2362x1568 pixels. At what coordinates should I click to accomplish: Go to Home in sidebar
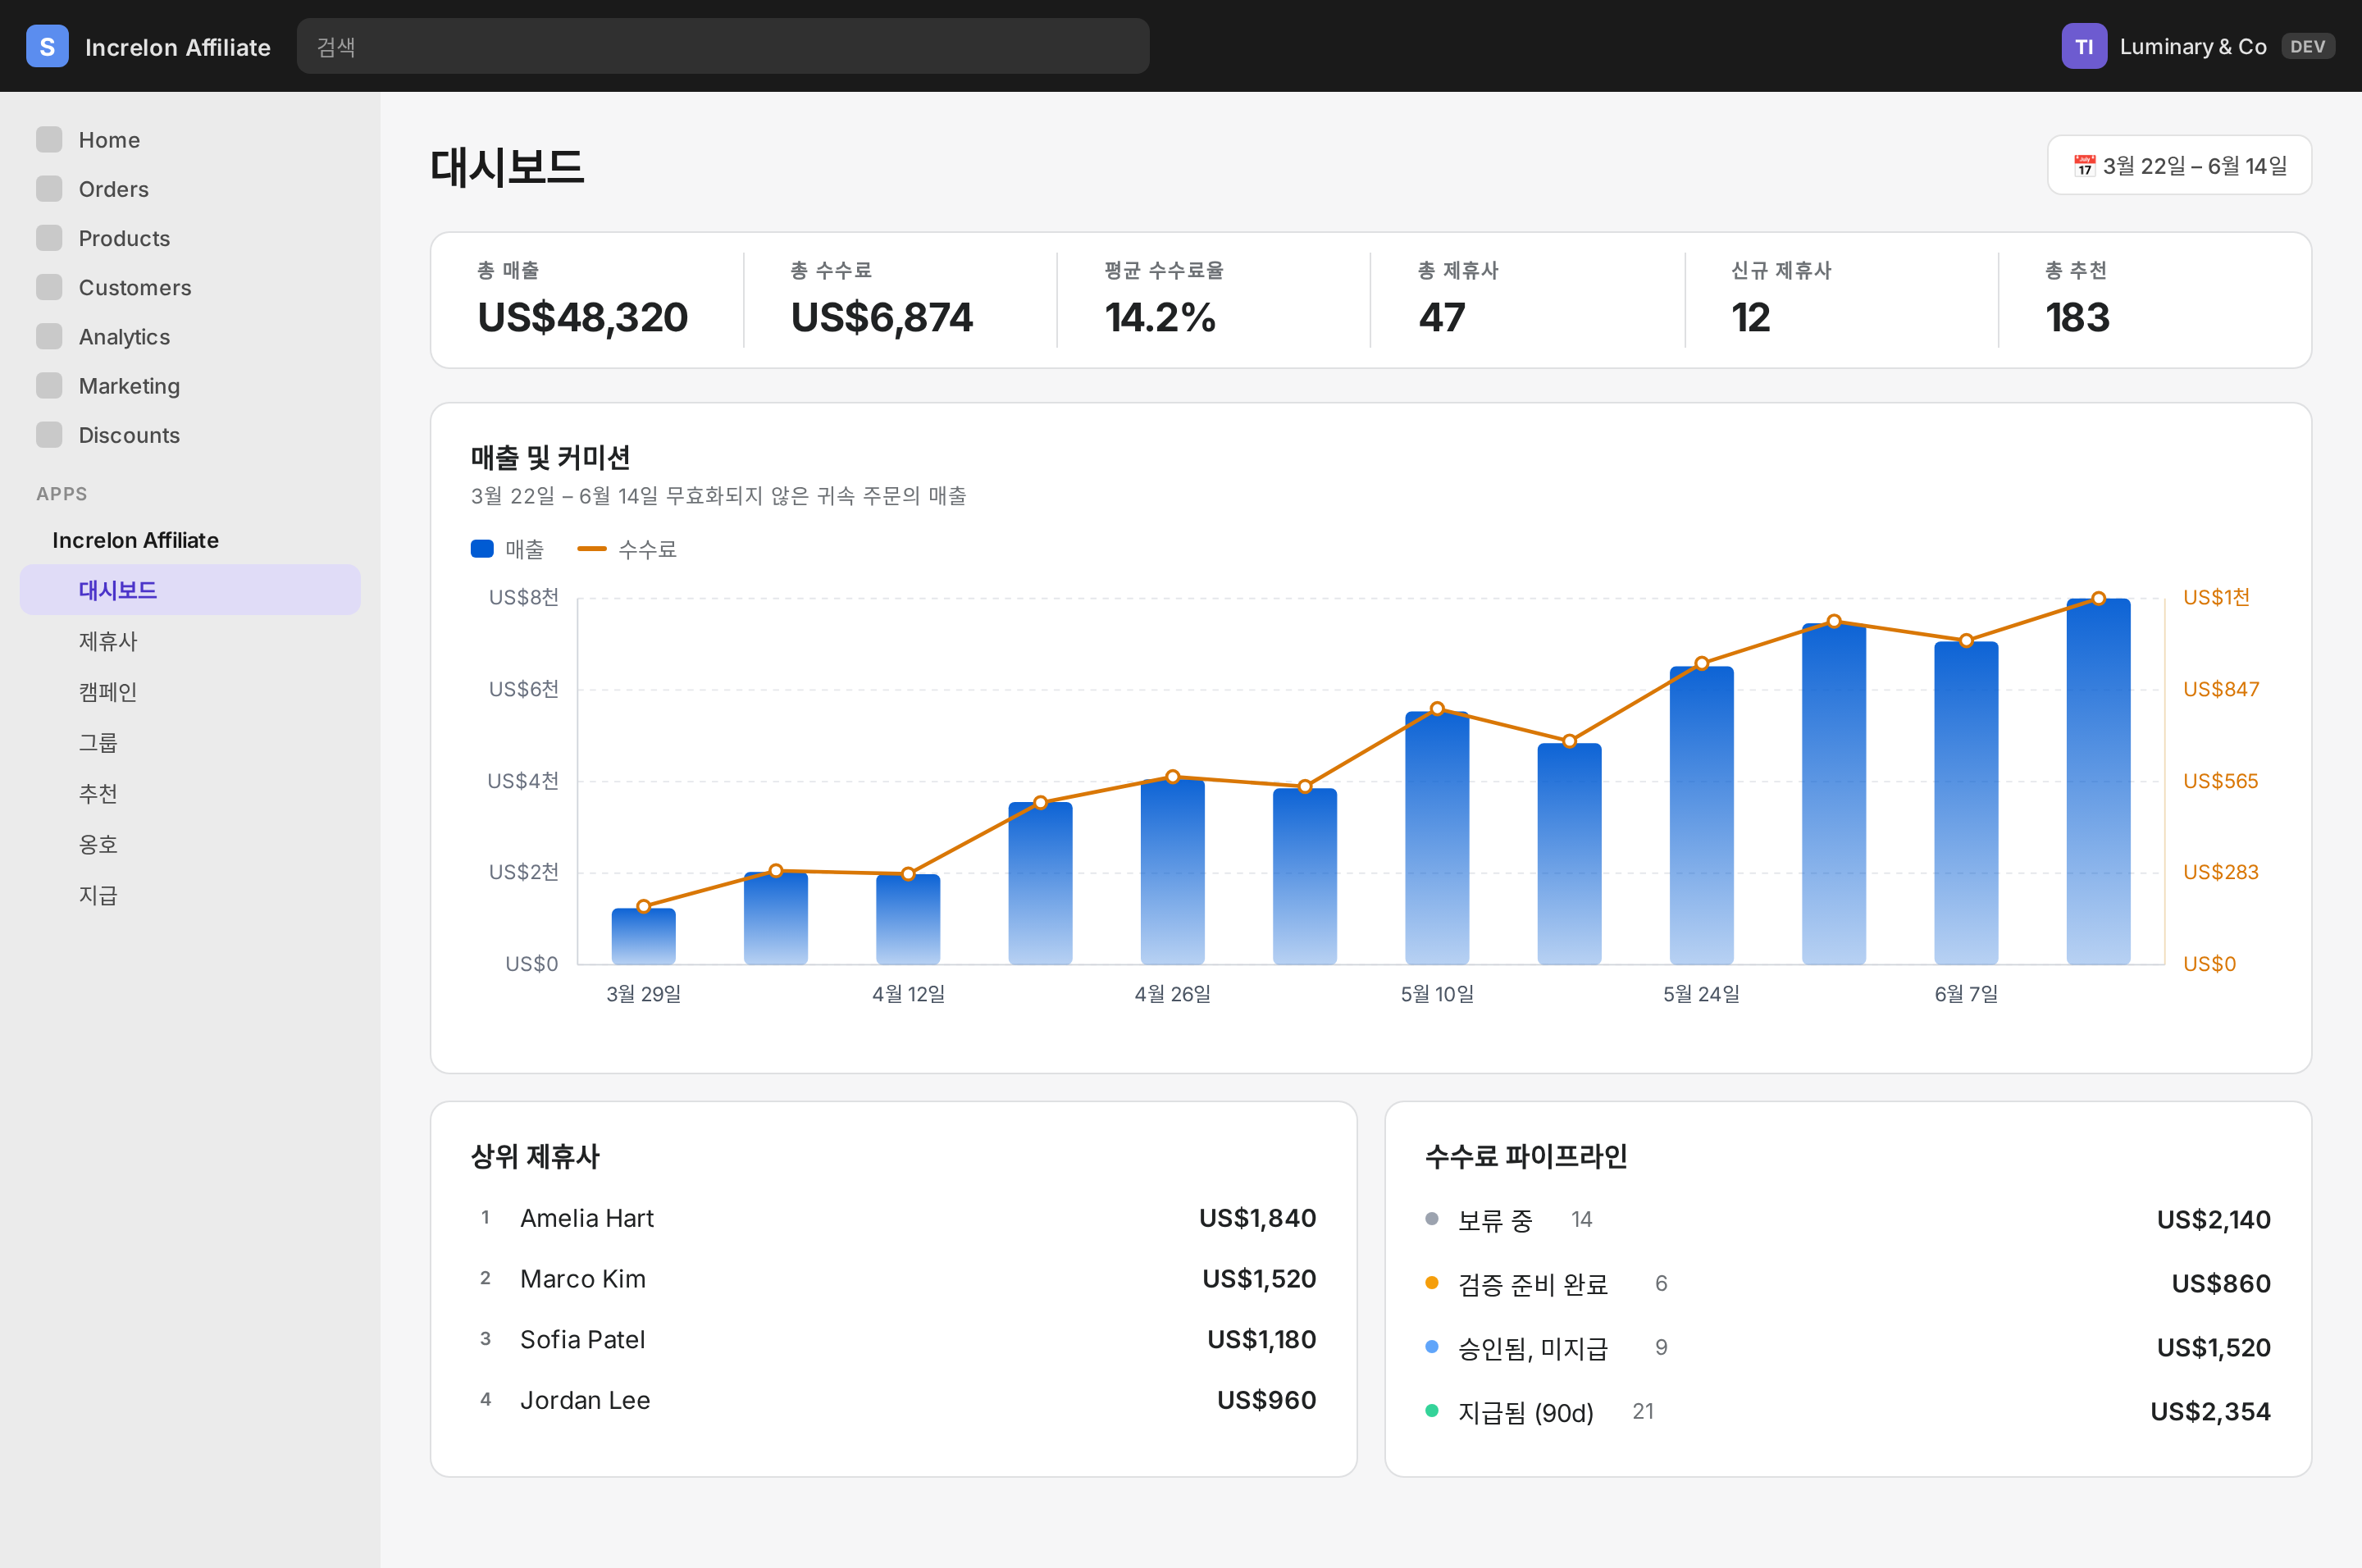tap(190, 139)
